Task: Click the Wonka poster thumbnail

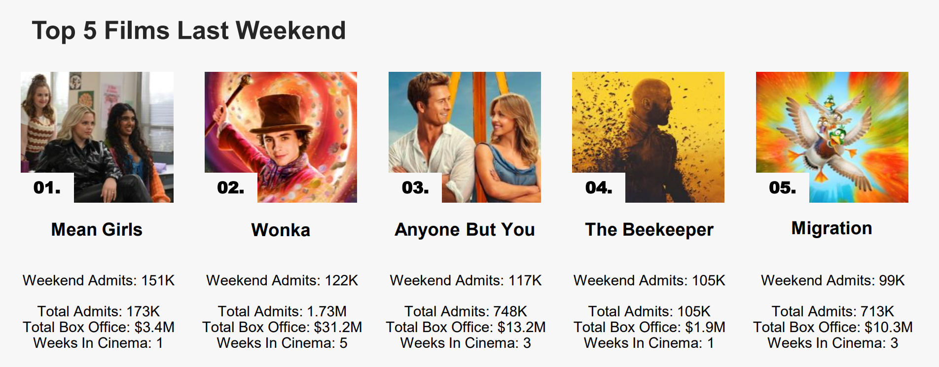Action: click(281, 137)
